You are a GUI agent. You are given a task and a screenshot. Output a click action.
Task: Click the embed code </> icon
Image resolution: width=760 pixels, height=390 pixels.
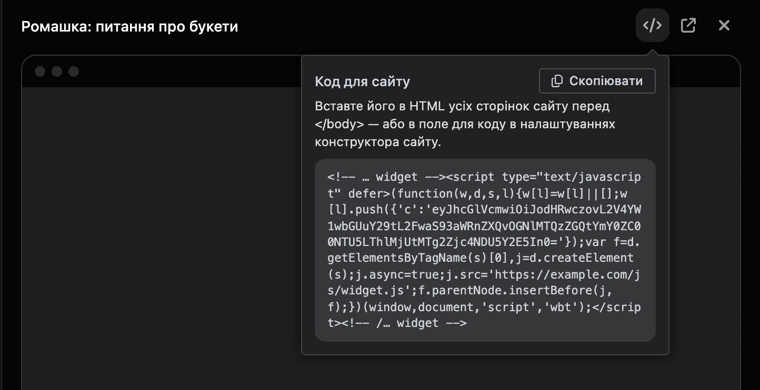[652, 25]
